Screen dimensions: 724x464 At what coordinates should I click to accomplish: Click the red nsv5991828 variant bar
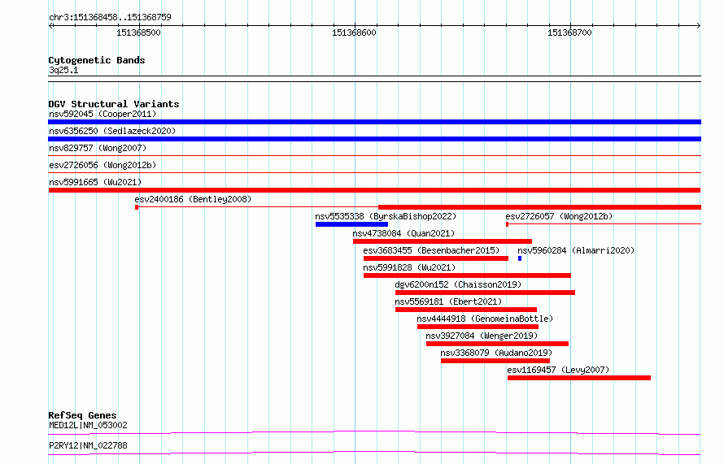pyautogui.click(x=467, y=275)
